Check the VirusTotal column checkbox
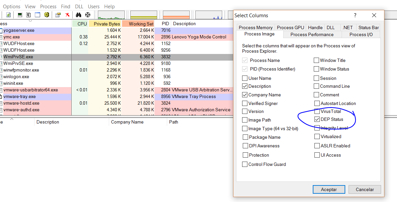The height and width of the screenshot is (202, 397). pyautogui.click(x=317, y=112)
